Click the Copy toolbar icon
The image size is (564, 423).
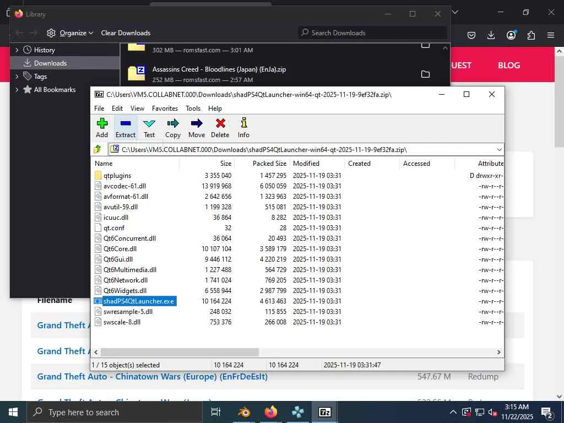[173, 128]
